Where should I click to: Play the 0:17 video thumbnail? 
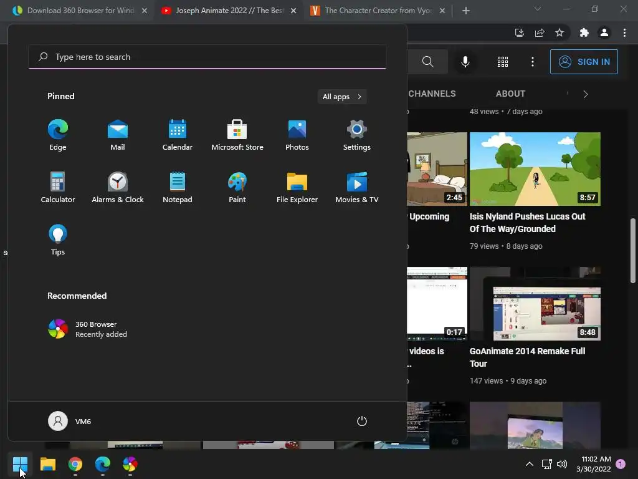tap(437, 304)
